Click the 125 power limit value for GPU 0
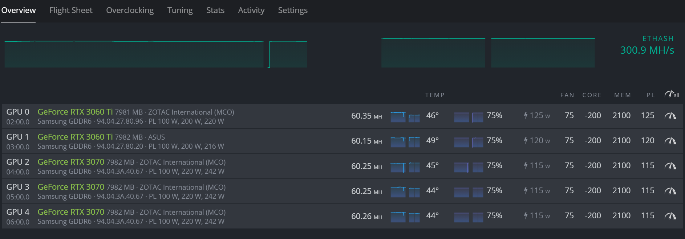The image size is (685, 239). (648, 115)
